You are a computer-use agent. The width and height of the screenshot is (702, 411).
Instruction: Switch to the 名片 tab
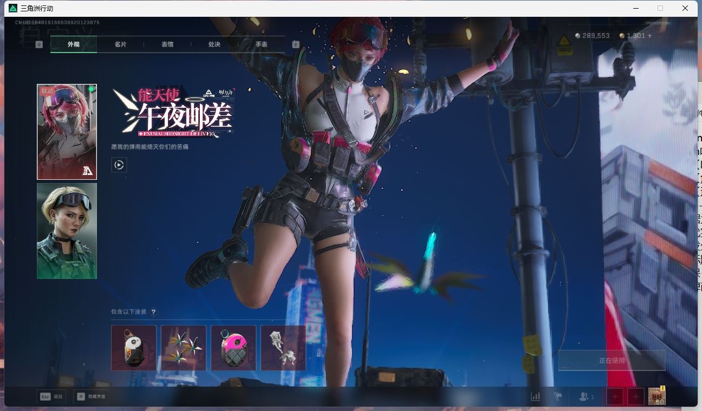[120, 44]
